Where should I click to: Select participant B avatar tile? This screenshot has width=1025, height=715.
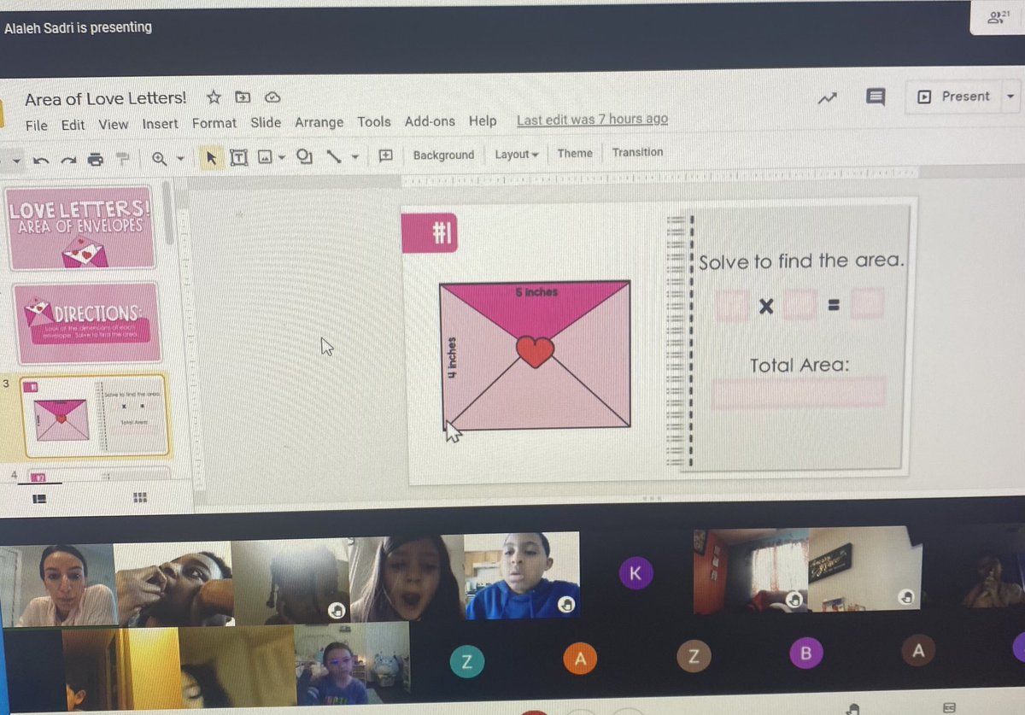click(805, 653)
